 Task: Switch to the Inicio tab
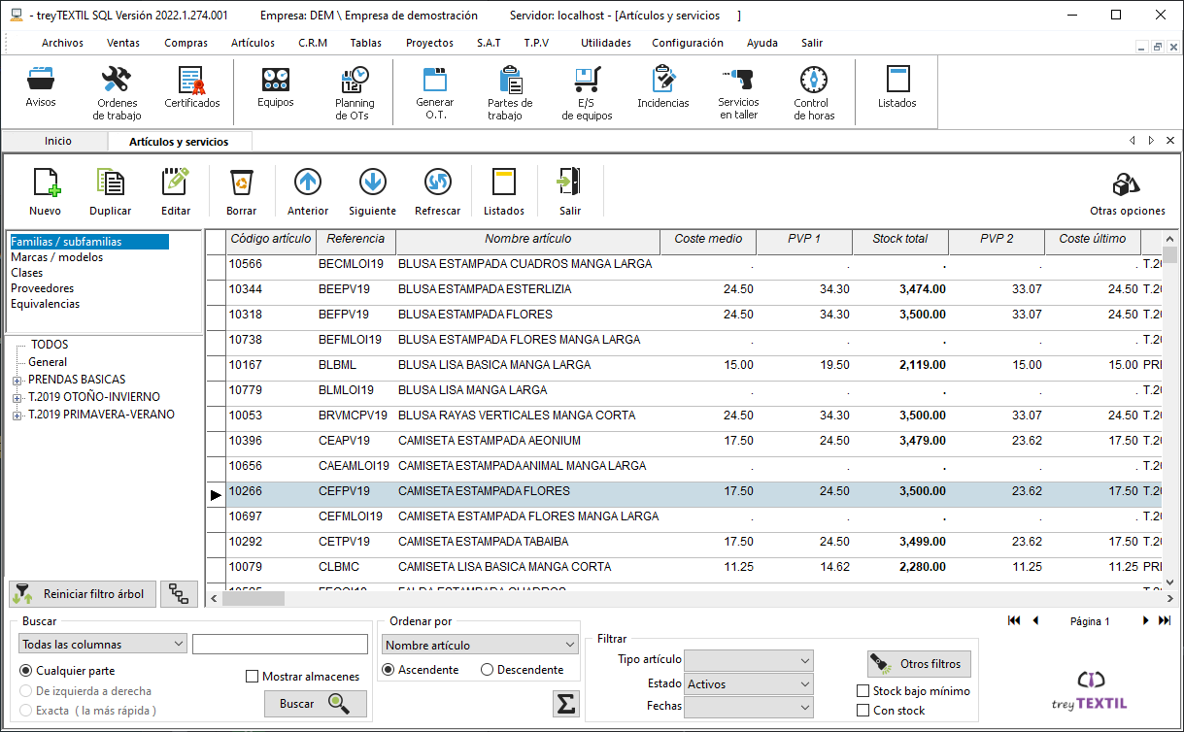[x=57, y=141]
